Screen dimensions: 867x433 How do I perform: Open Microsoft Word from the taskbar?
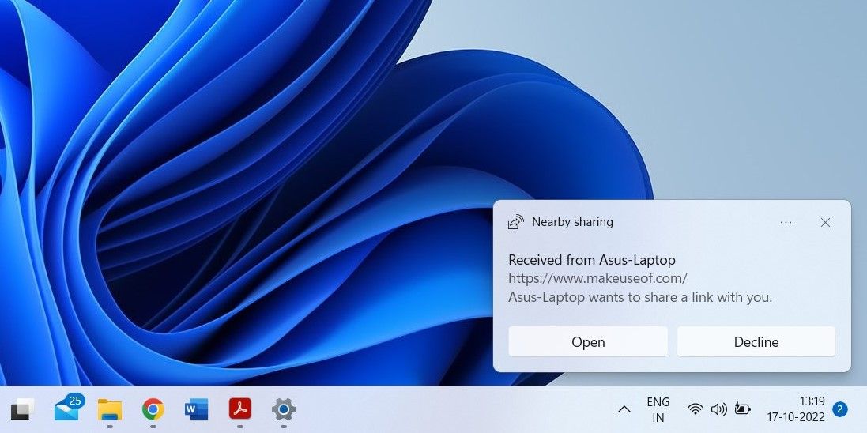(x=196, y=409)
